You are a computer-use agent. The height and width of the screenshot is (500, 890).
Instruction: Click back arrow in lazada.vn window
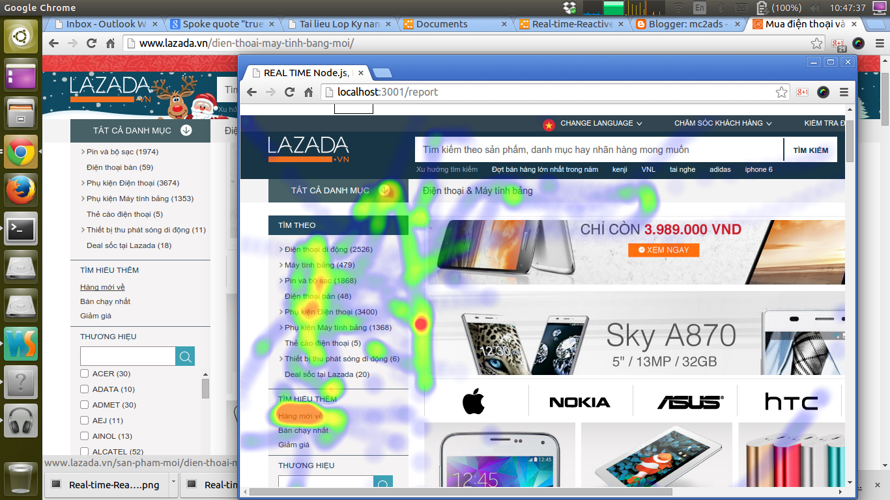click(54, 44)
